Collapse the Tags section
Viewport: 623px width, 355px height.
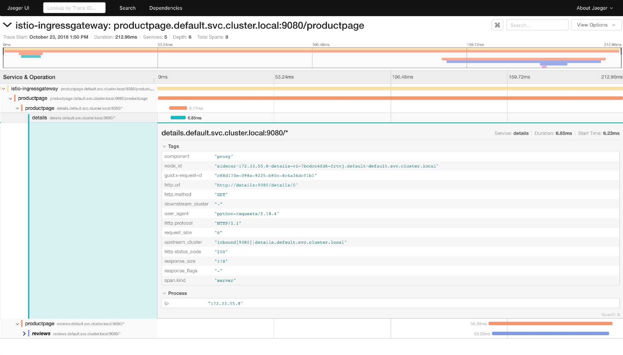(x=165, y=146)
